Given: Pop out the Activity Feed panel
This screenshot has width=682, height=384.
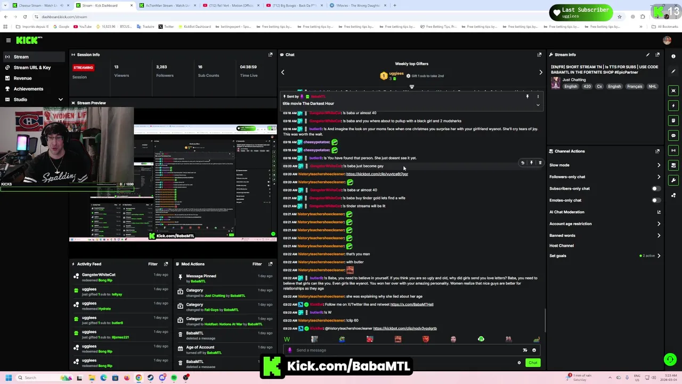Looking at the screenshot, I should [x=166, y=264].
